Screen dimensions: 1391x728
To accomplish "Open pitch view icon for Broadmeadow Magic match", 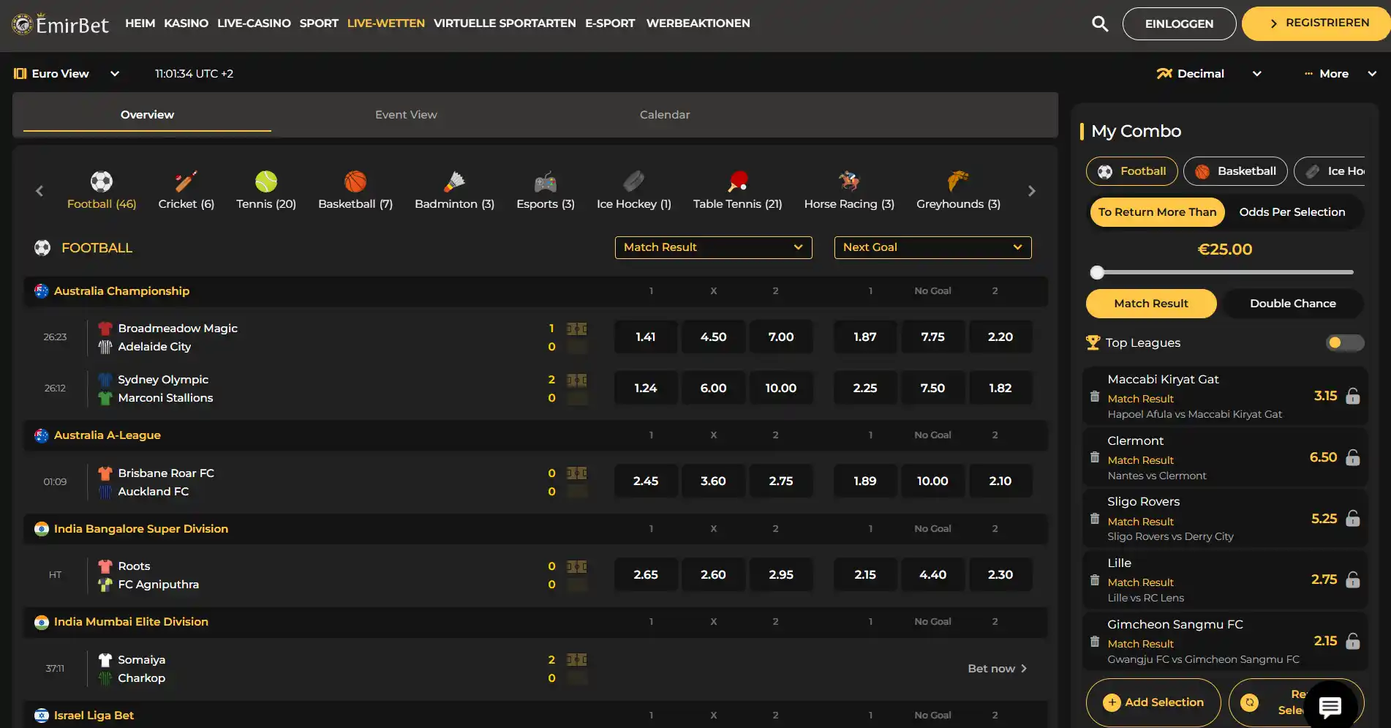I will (x=577, y=329).
